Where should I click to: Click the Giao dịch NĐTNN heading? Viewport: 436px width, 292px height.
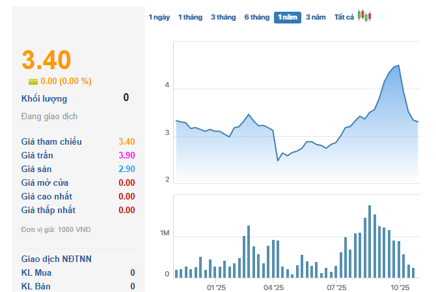[x=57, y=259]
